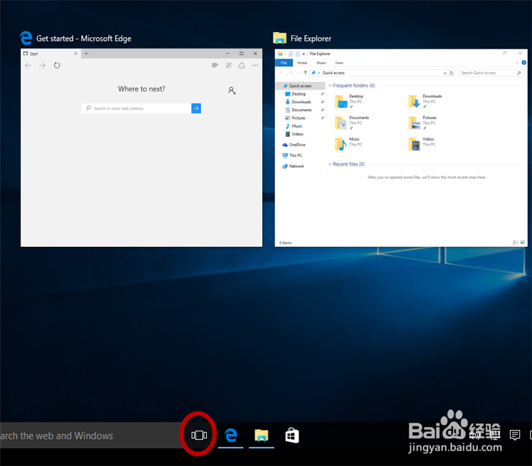
Task: Click Edge refresh button
Action: coord(57,65)
